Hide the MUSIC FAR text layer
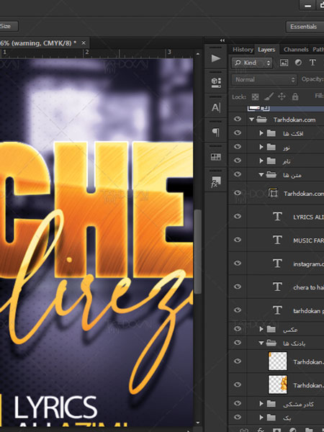Image resolution: width=324 pixels, height=432 pixels. [x=238, y=240]
